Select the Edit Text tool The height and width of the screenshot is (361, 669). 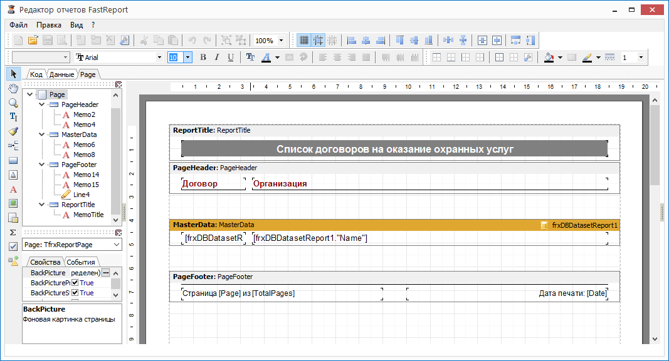pos(13,117)
